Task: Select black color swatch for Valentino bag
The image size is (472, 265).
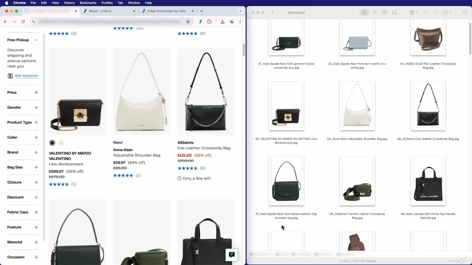Action: click(x=52, y=143)
